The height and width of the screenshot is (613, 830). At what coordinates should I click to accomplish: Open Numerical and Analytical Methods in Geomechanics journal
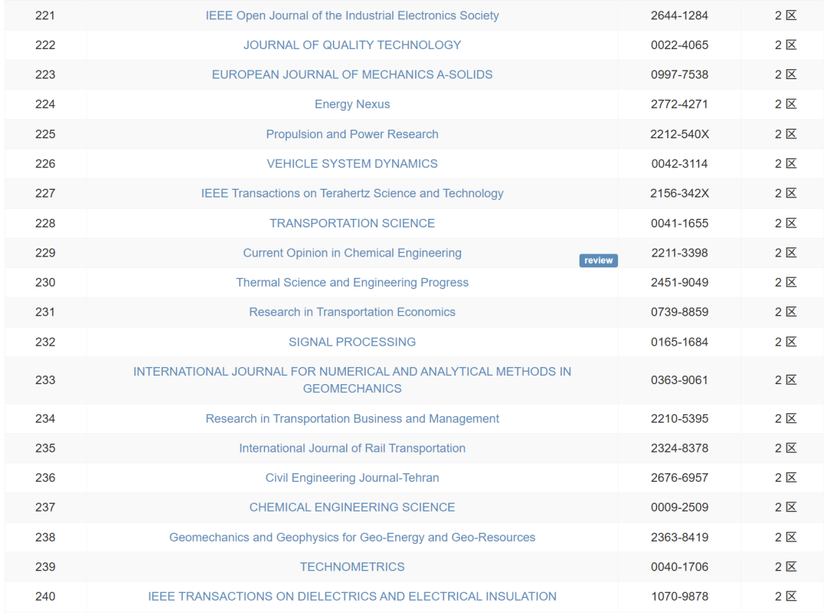pos(352,379)
